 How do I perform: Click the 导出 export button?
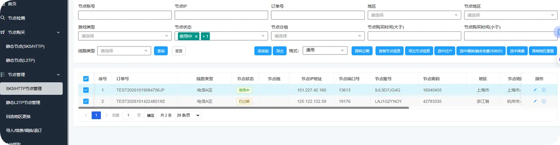click(x=280, y=51)
